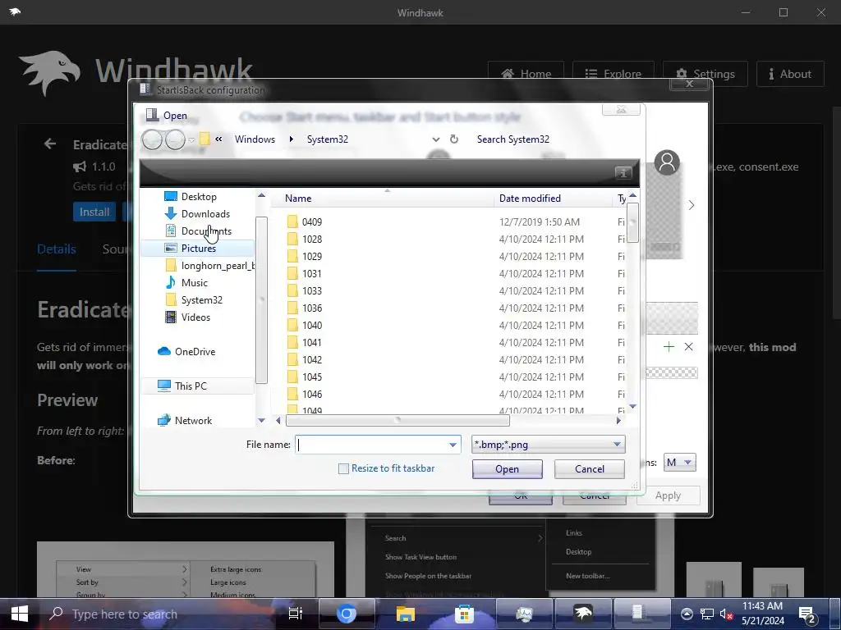Open the M dropdown in StartIsBack configuration
This screenshot has width=841, height=630.
679,463
